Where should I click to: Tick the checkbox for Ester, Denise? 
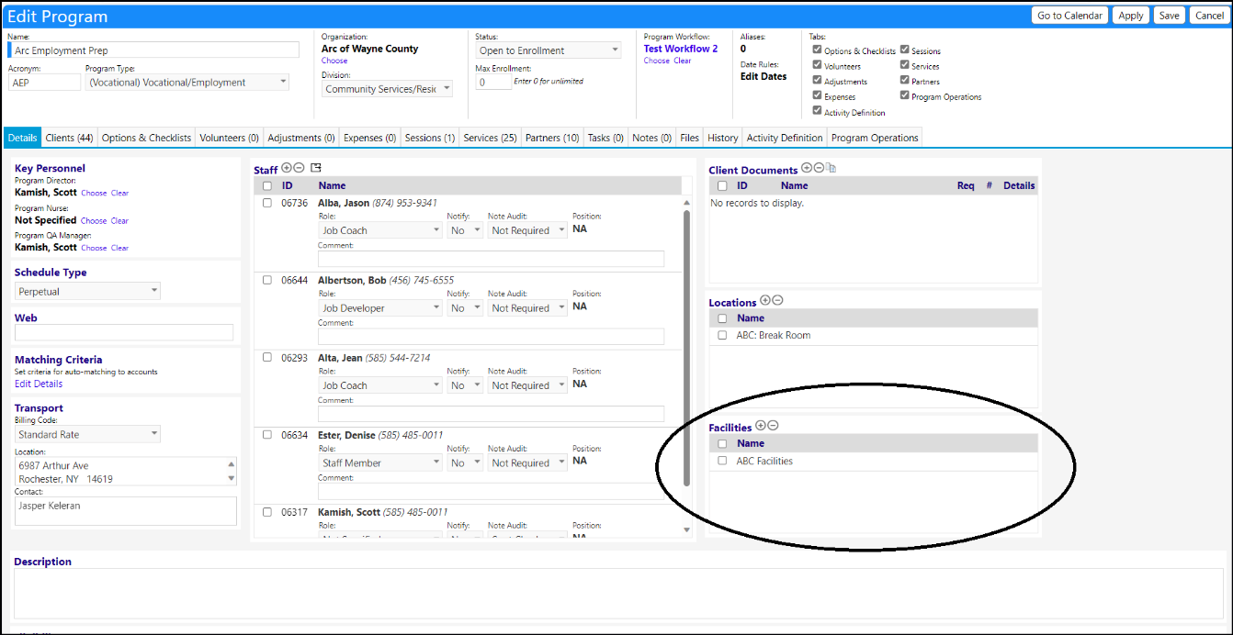[267, 435]
